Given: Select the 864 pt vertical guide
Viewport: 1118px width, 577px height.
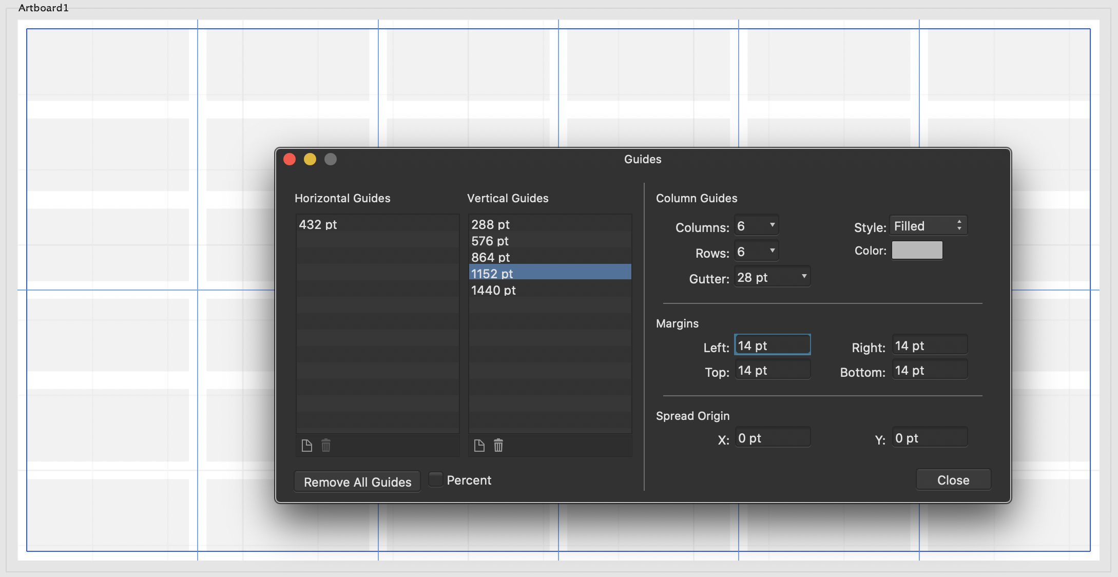Looking at the screenshot, I should [x=550, y=257].
